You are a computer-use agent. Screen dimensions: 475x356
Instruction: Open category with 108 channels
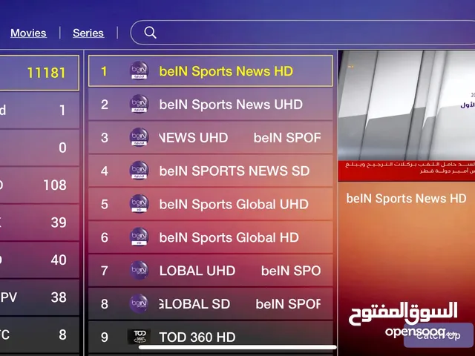click(x=39, y=185)
